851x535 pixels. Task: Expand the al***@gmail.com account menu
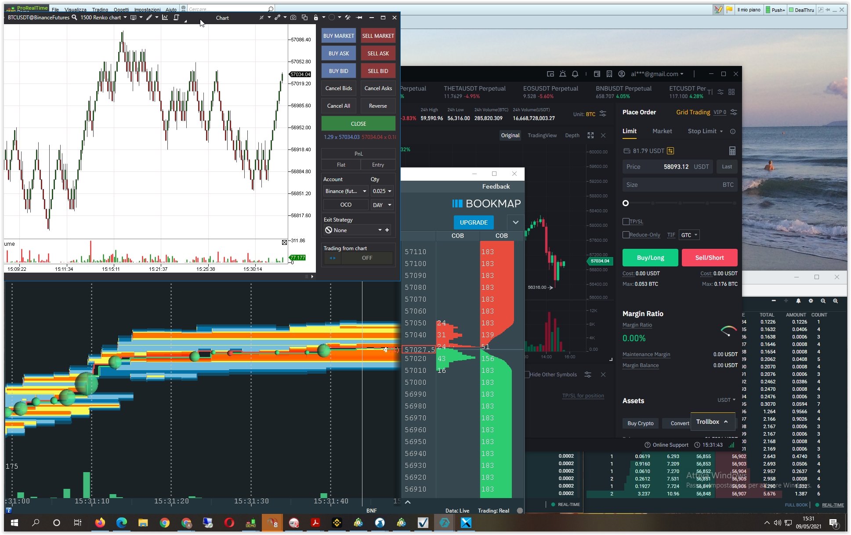pos(657,74)
